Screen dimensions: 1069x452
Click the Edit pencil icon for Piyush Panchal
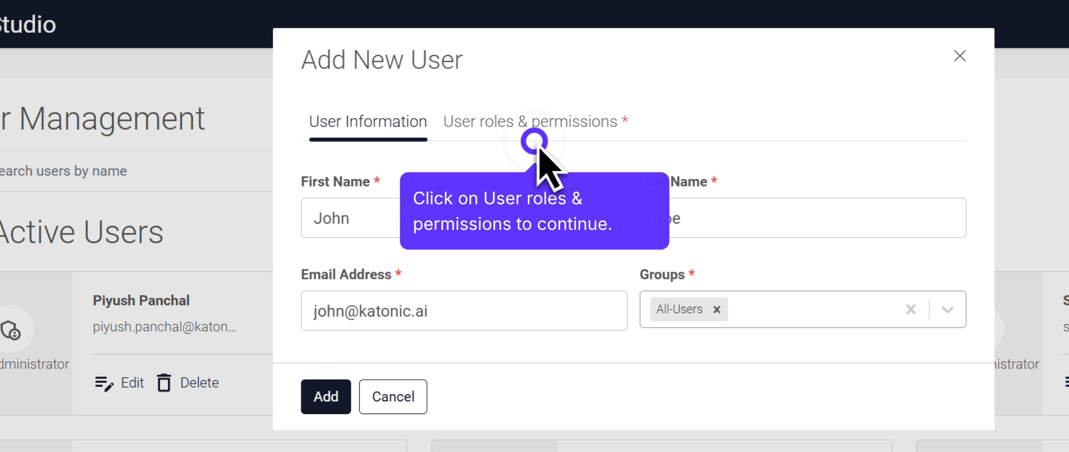point(105,383)
